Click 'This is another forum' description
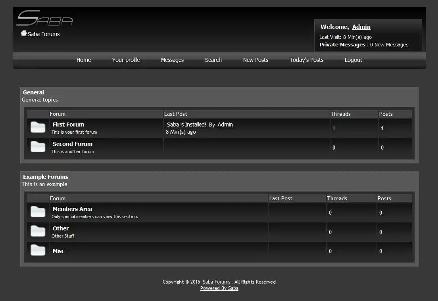Screen dimensions: 438x301 coord(73,151)
